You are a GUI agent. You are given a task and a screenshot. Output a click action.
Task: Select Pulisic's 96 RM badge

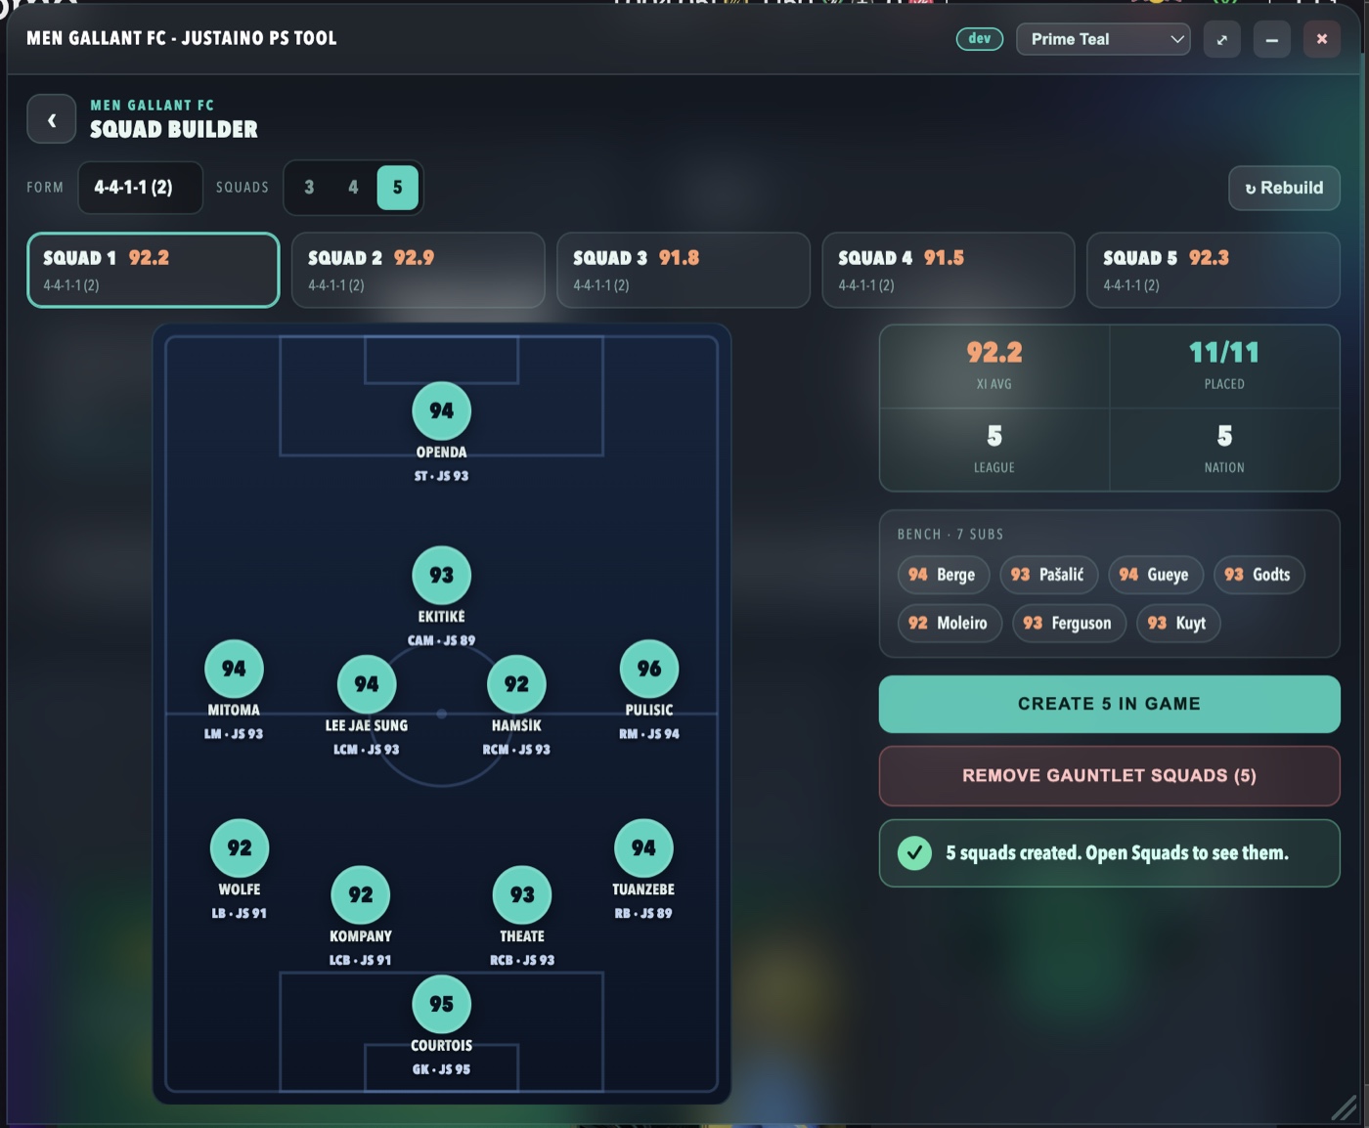click(x=649, y=669)
